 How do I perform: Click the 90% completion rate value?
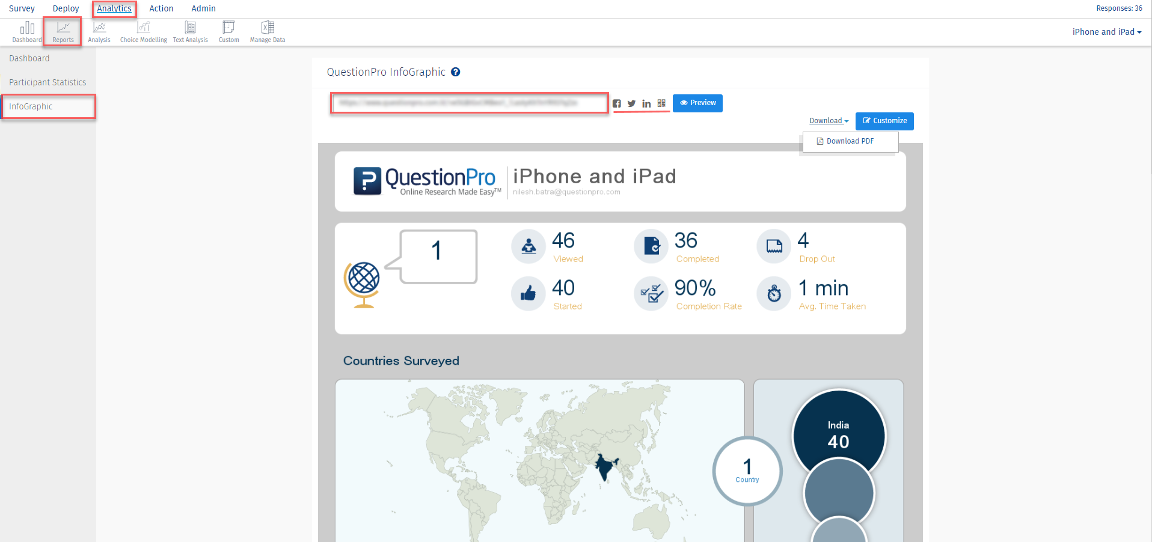pos(695,288)
